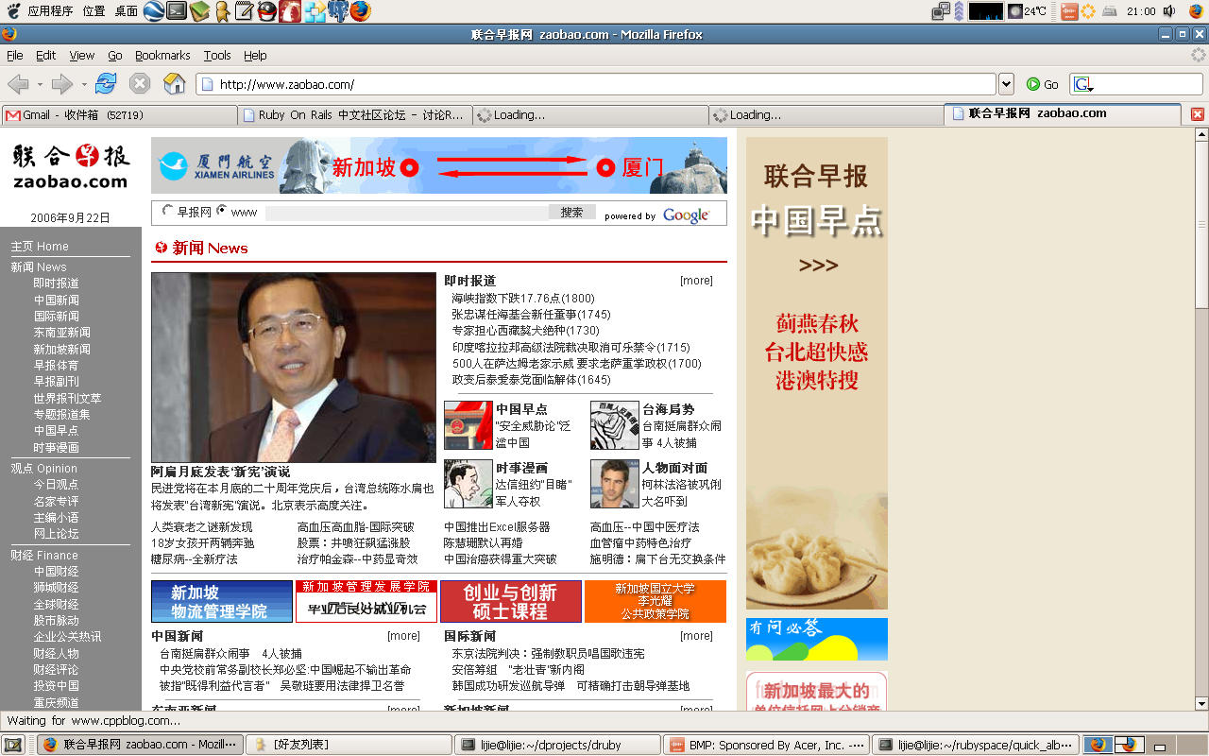This screenshot has height=756, width=1209.
Task: Click the scrollbar down arrow
Action: (1201, 704)
